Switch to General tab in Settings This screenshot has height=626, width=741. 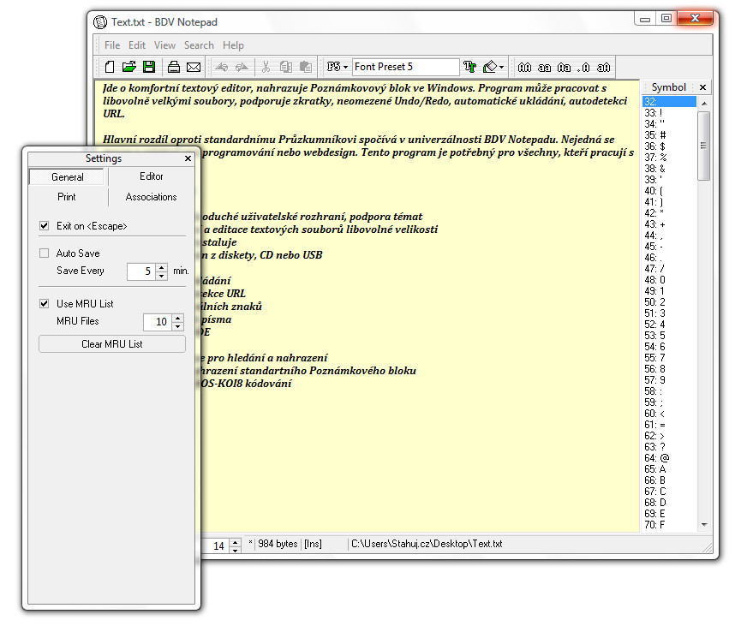(67, 177)
